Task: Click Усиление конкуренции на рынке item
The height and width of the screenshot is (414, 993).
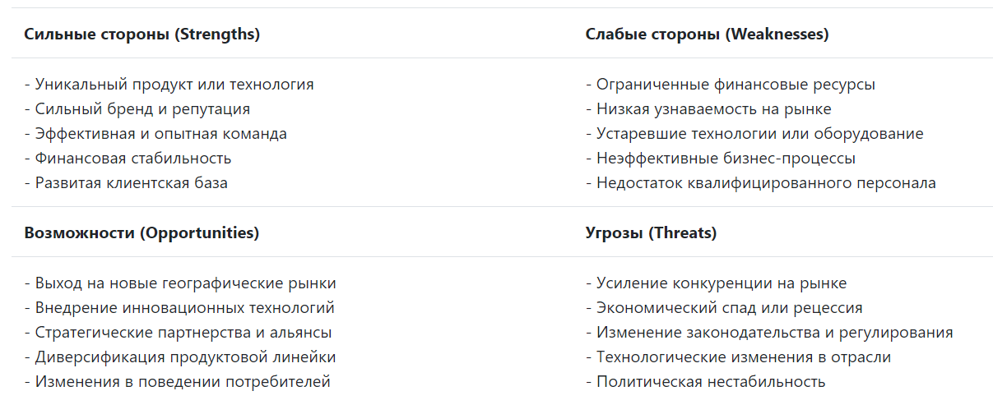Action: (x=717, y=283)
